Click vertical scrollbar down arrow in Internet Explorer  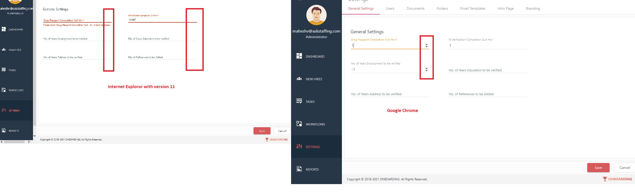pos(35,136)
